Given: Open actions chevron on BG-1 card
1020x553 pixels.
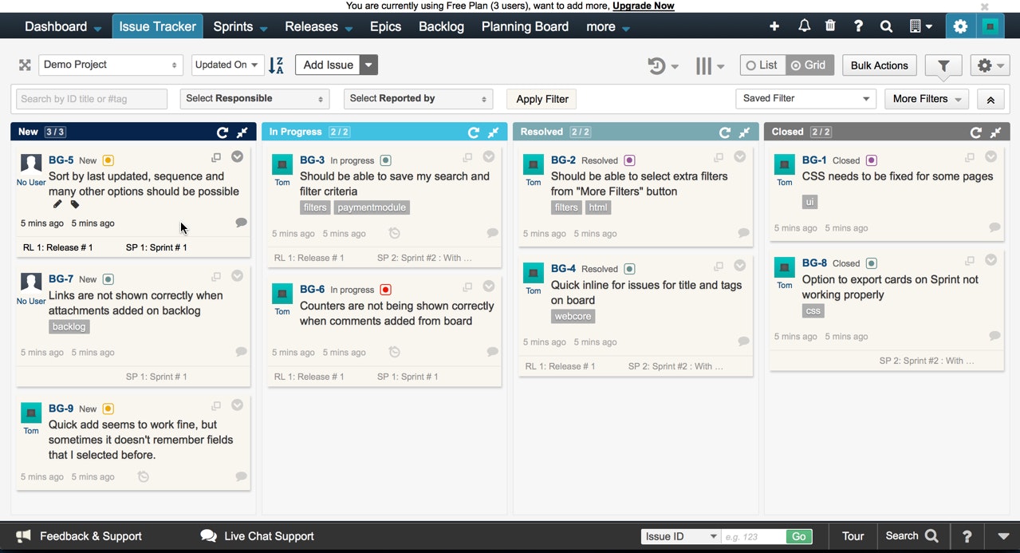Looking at the screenshot, I should tap(990, 157).
